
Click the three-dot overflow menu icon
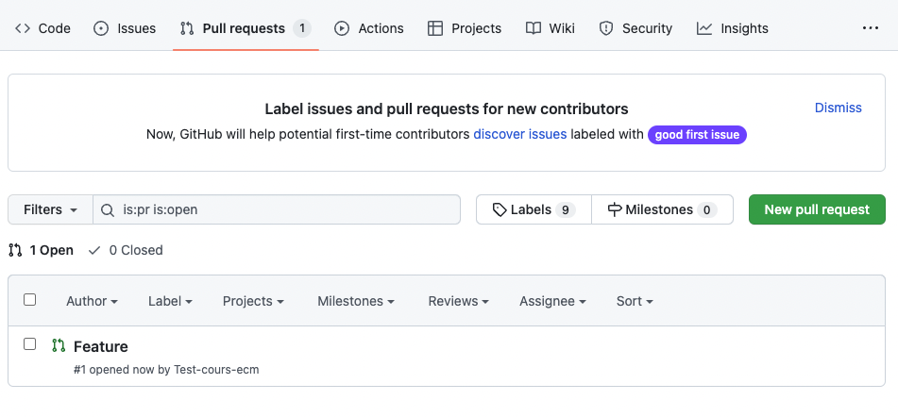[x=870, y=28]
